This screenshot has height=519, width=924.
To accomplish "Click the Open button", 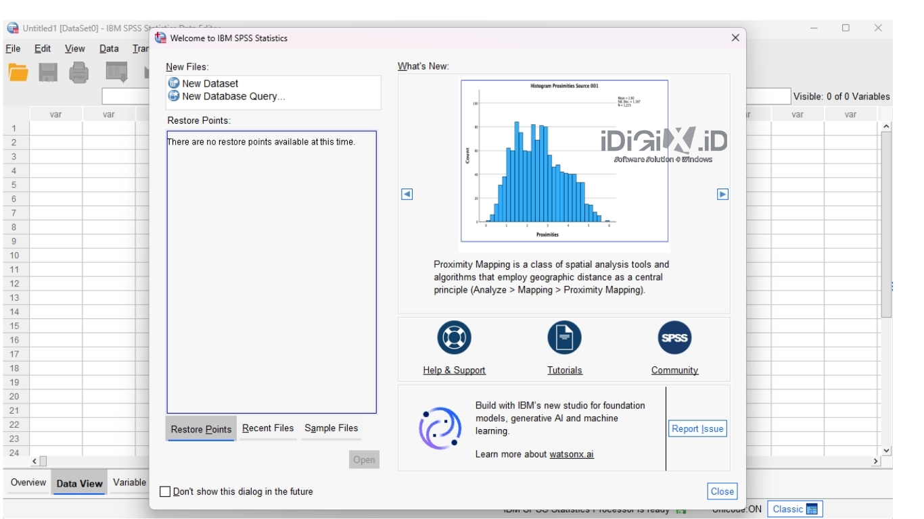I will (364, 460).
